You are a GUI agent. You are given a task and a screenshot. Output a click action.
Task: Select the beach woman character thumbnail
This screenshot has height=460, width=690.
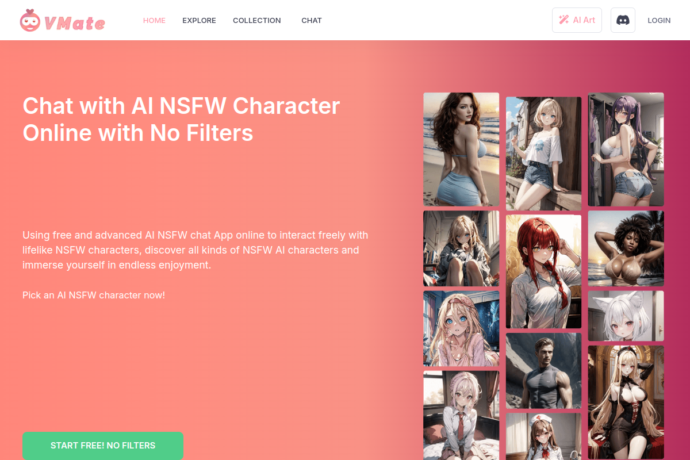(x=461, y=149)
